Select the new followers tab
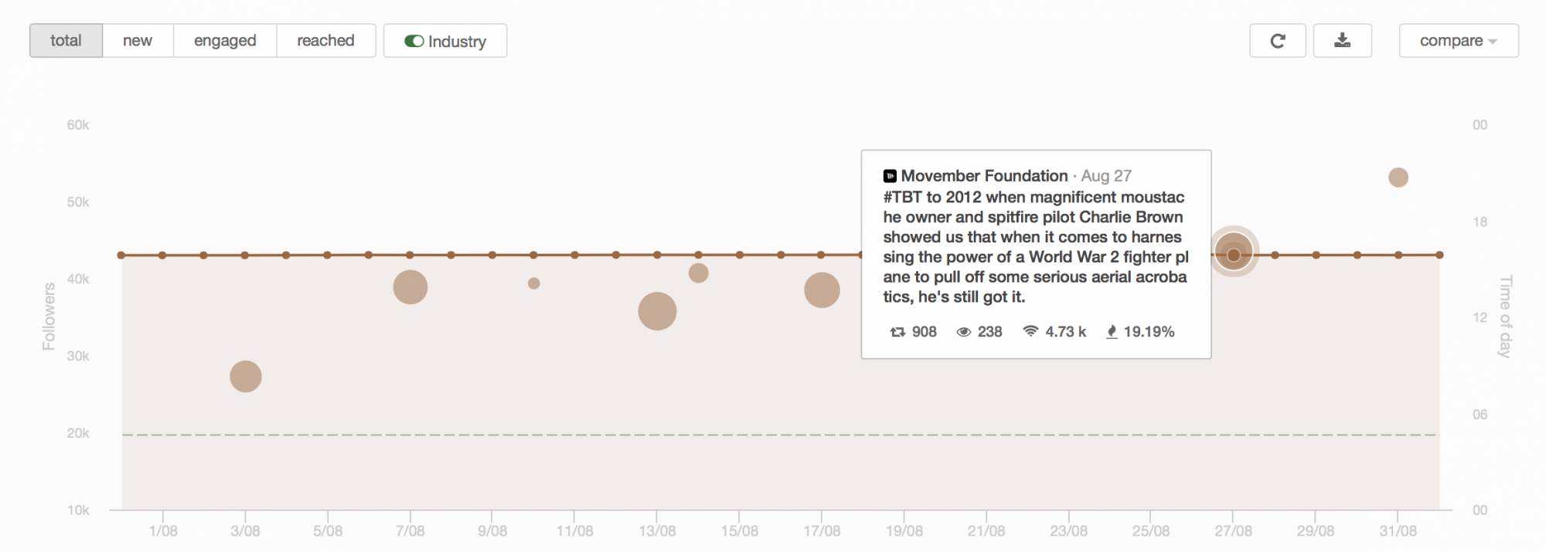 [x=138, y=41]
